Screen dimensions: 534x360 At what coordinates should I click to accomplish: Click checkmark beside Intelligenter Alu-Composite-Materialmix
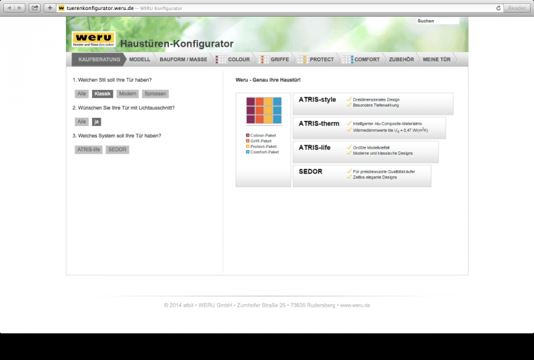(348, 123)
